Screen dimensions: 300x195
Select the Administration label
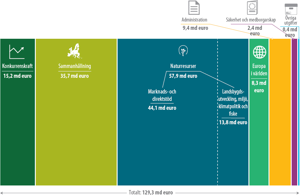coord(194,20)
